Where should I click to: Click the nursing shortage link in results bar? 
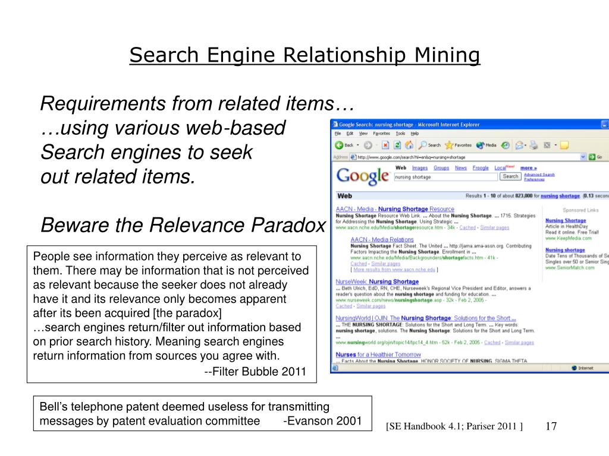coord(560,196)
